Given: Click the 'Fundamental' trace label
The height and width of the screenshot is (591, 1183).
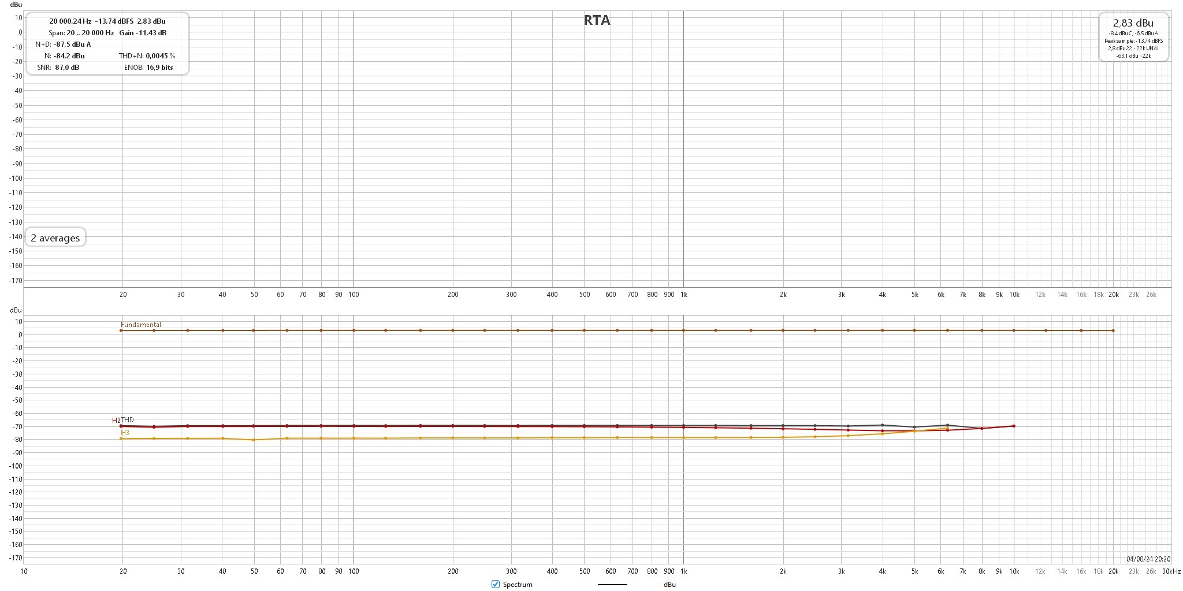Looking at the screenshot, I should coord(141,325).
